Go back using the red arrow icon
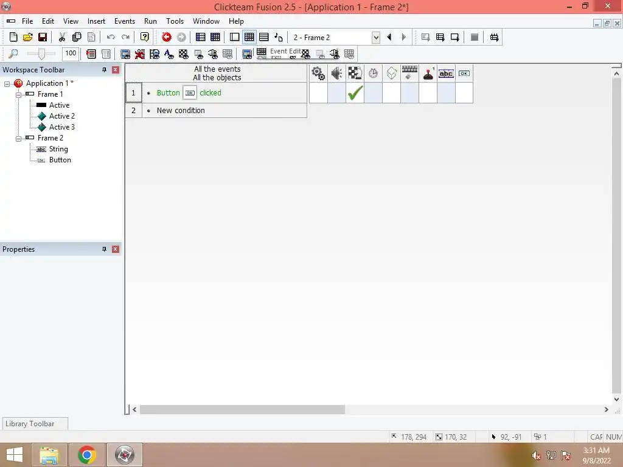The height and width of the screenshot is (467, 623). point(167,37)
